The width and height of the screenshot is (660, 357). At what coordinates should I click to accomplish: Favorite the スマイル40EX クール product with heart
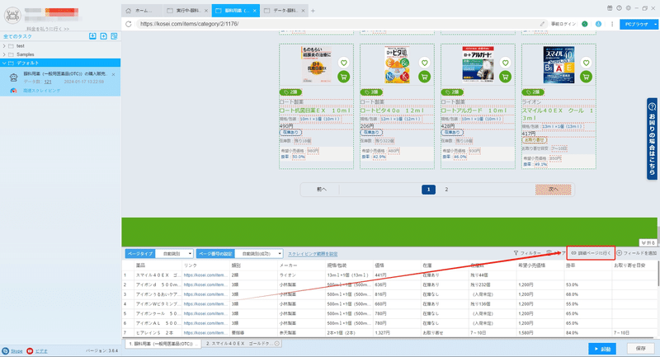(x=586, y=63)
